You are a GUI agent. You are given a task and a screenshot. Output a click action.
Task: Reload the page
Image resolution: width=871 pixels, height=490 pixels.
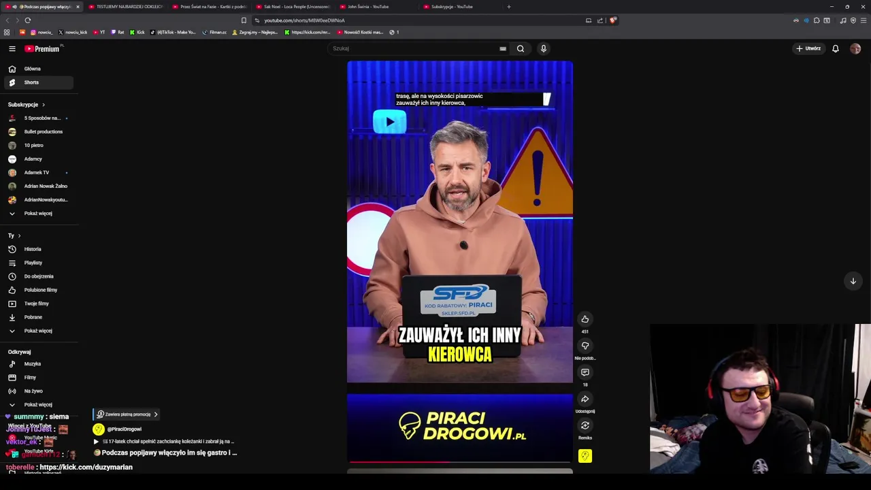pos(27,20)
